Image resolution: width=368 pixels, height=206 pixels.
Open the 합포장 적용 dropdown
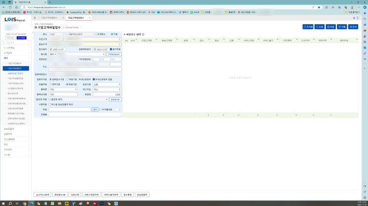(x=85, y=99)
